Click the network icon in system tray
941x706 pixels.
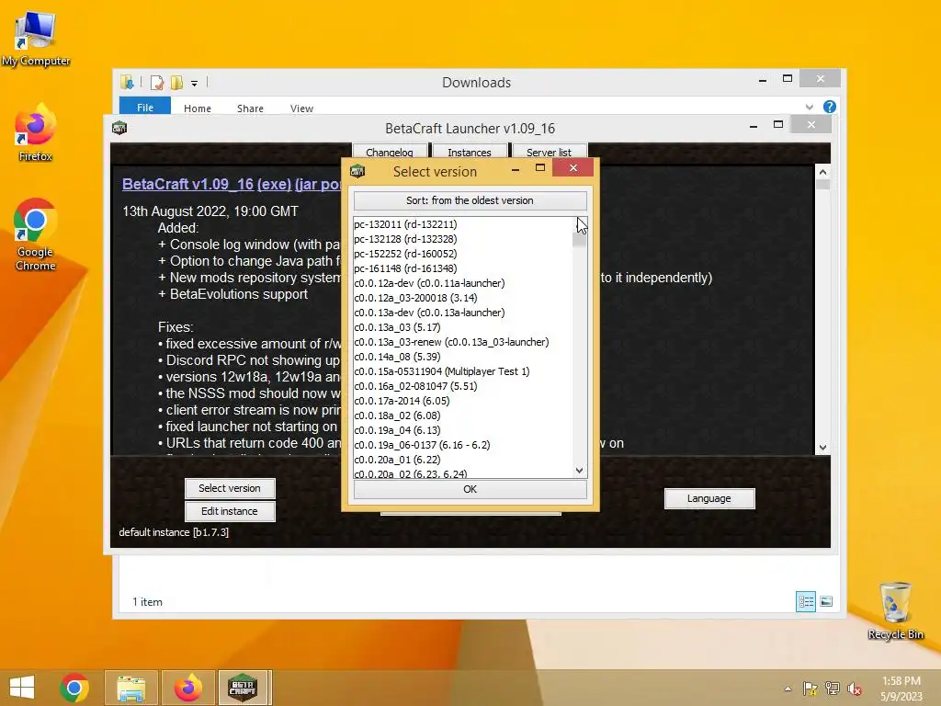point(833,689)
